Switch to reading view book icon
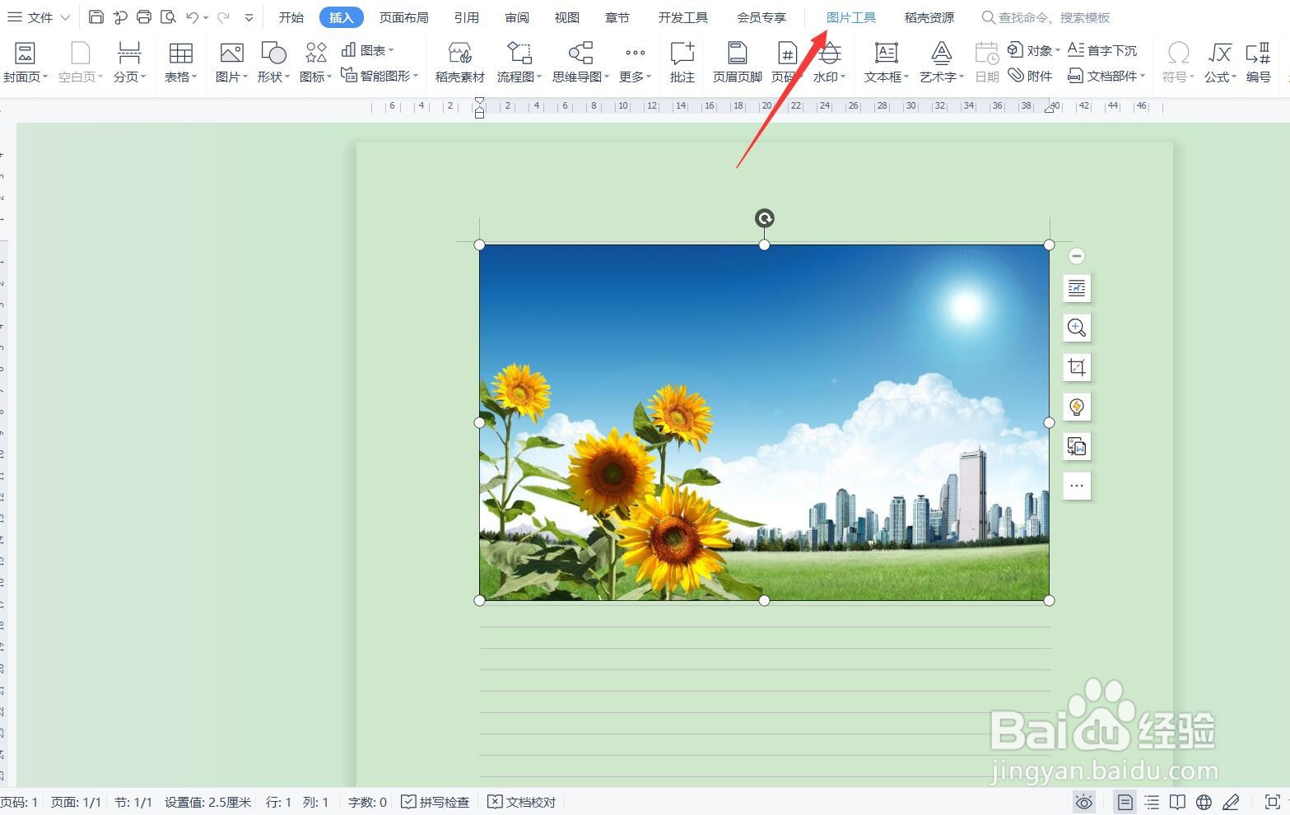Image resolution: width=1290 pixels, height=815 pixels. (x=1178, y=802)
